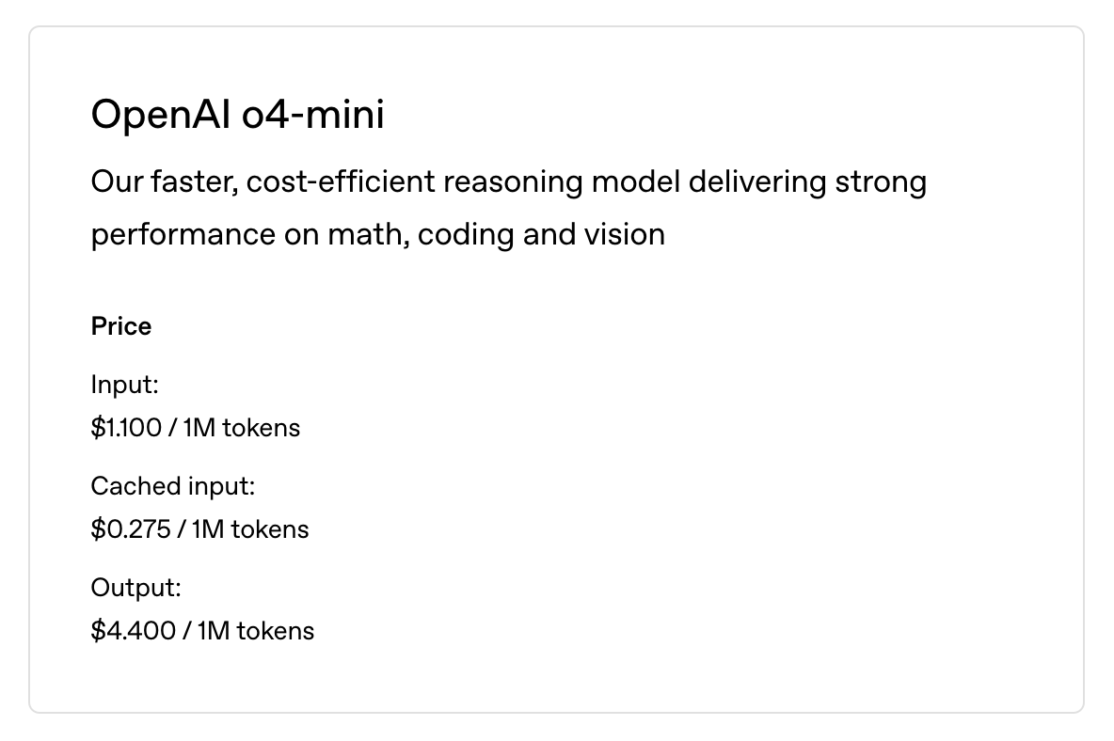Click the word "strong" in the description
This screenshot has width=1114, height=741.
click(x=881, y=181)
